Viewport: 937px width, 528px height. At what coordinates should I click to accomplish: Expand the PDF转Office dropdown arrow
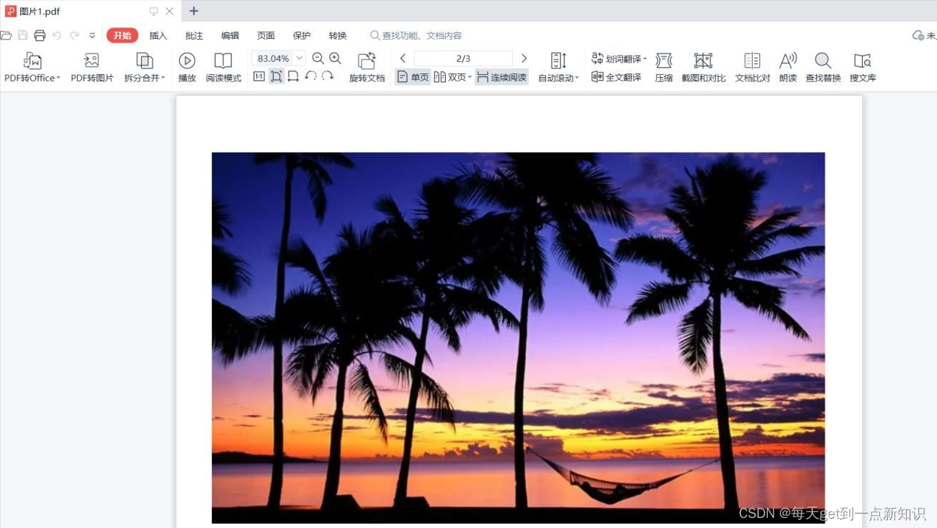coord(58,78)
